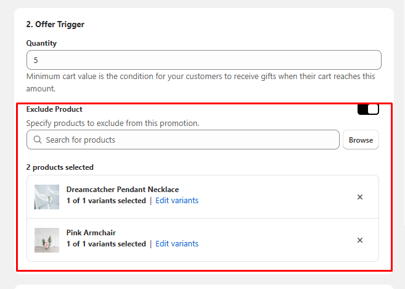Click the Exclude Product label
The height and width of the screenshot is (289, 405).
coord(54,109)
